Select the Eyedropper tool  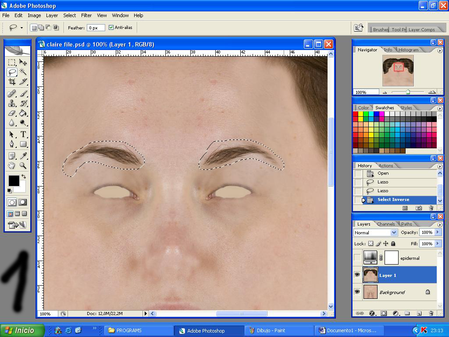point(23,156)
